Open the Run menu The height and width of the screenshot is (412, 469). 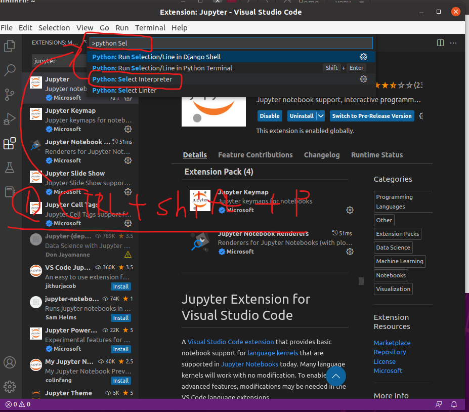pos(122,28)
